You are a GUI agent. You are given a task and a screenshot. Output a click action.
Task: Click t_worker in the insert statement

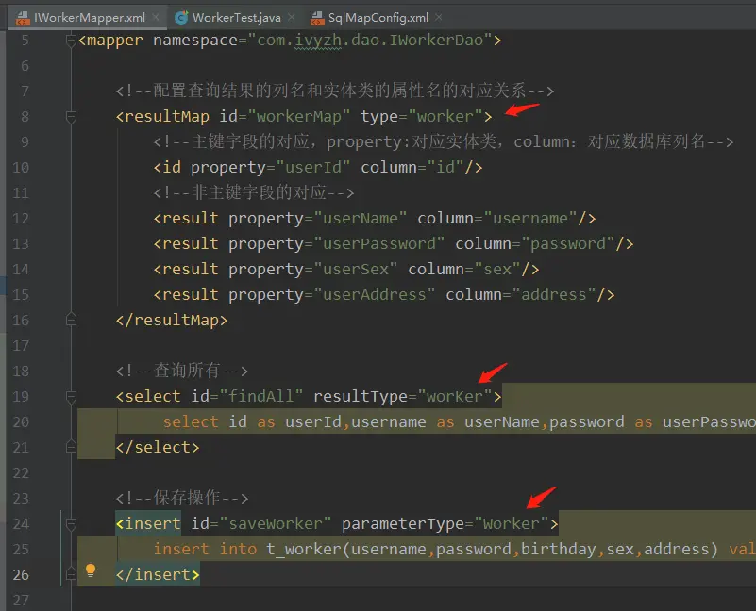pos(303,550)
